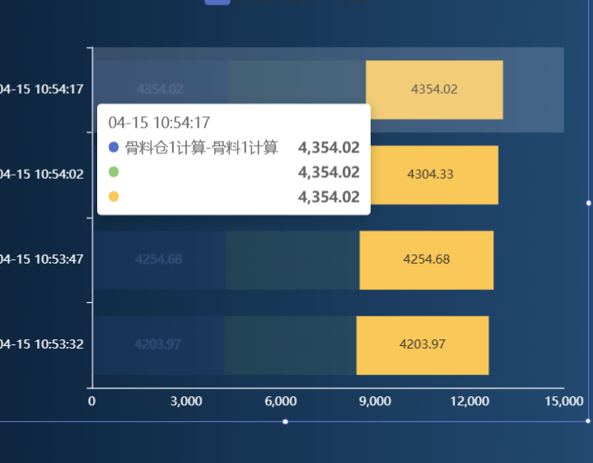Viewport: 593px width, 463px height.
Task: Select the yellow bar showing 4203.97
Action: pos(422,344)
